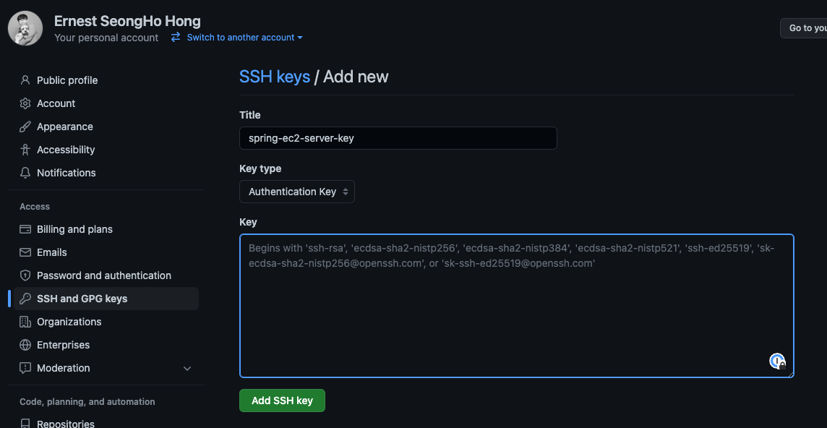Viewport: 827px width, 428px height.
Task: Click inside the Key text area
Action: (x=517, y=306)
